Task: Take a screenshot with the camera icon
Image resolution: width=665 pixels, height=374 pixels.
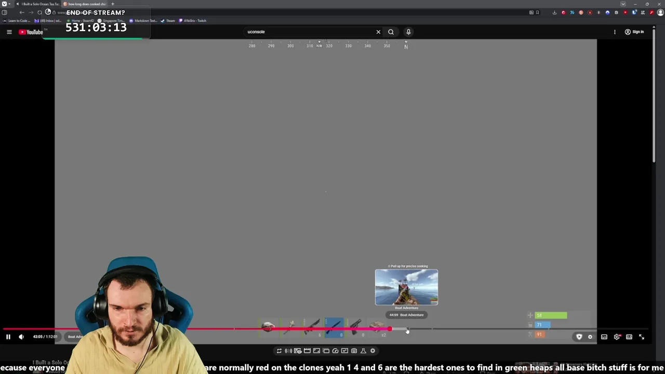Action: click(x=354, y=351)
